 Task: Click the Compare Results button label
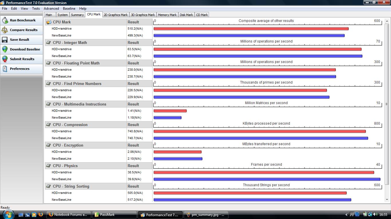click(x=24, y=30)
